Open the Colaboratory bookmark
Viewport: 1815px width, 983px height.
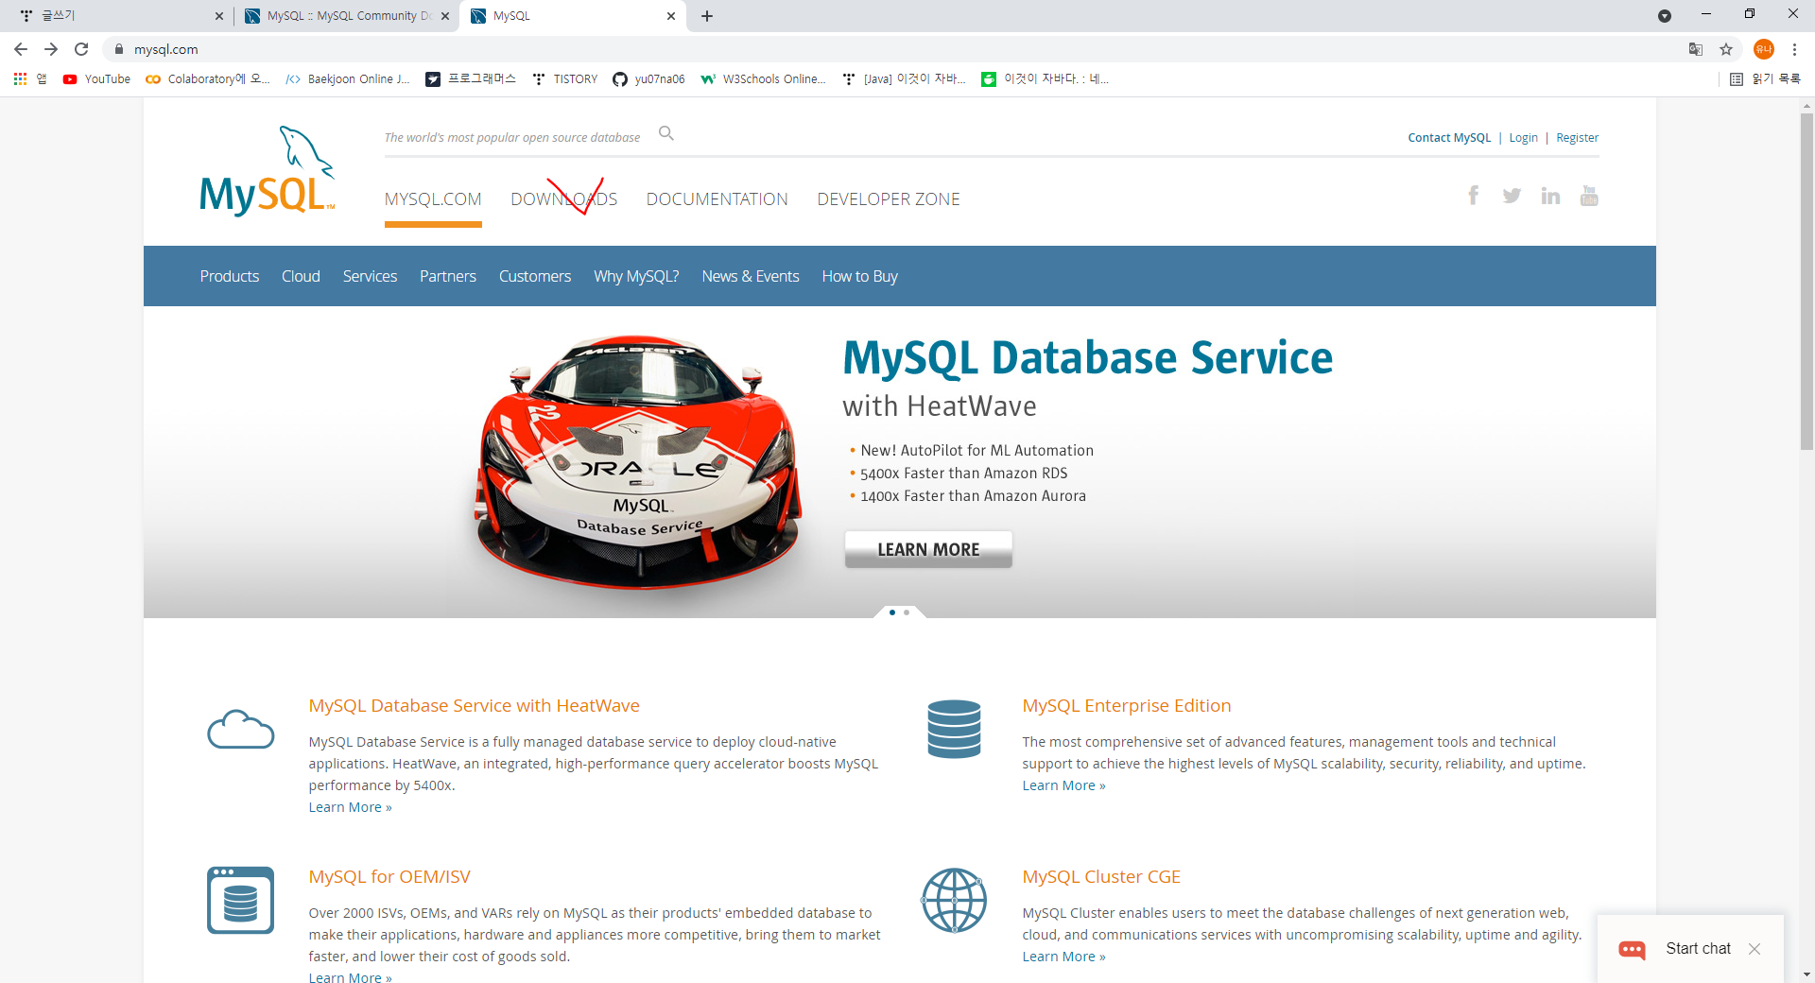pos(208,79)
